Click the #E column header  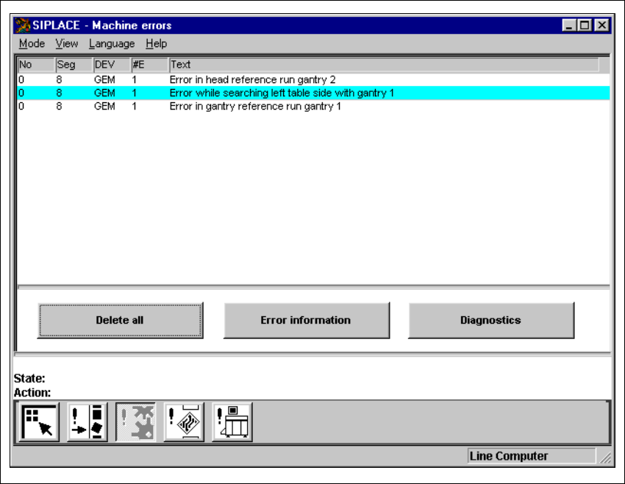(x=150, y=65)
